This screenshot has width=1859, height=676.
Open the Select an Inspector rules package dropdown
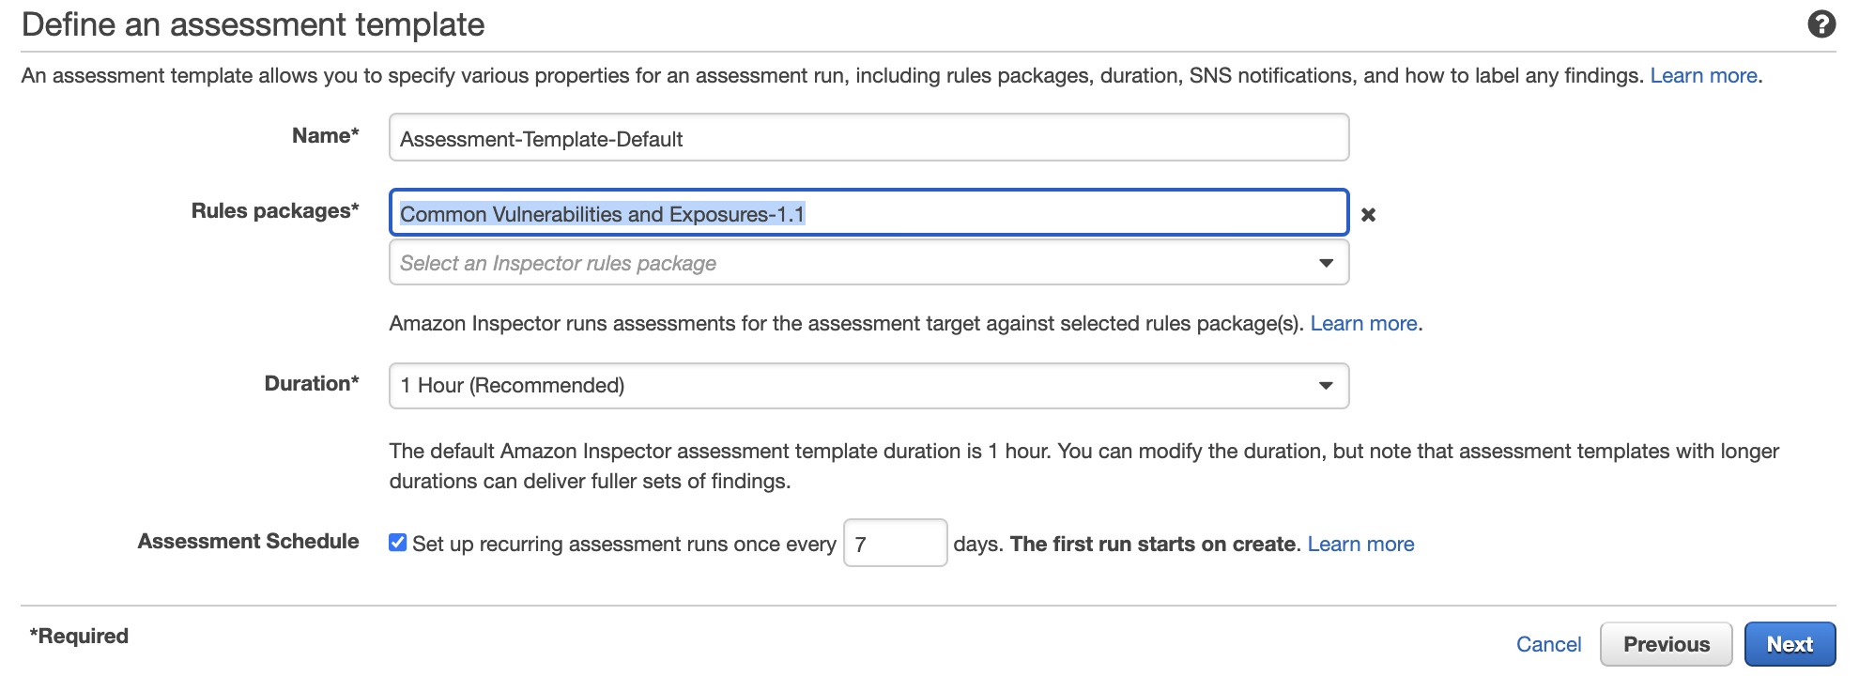pos(868,263)
